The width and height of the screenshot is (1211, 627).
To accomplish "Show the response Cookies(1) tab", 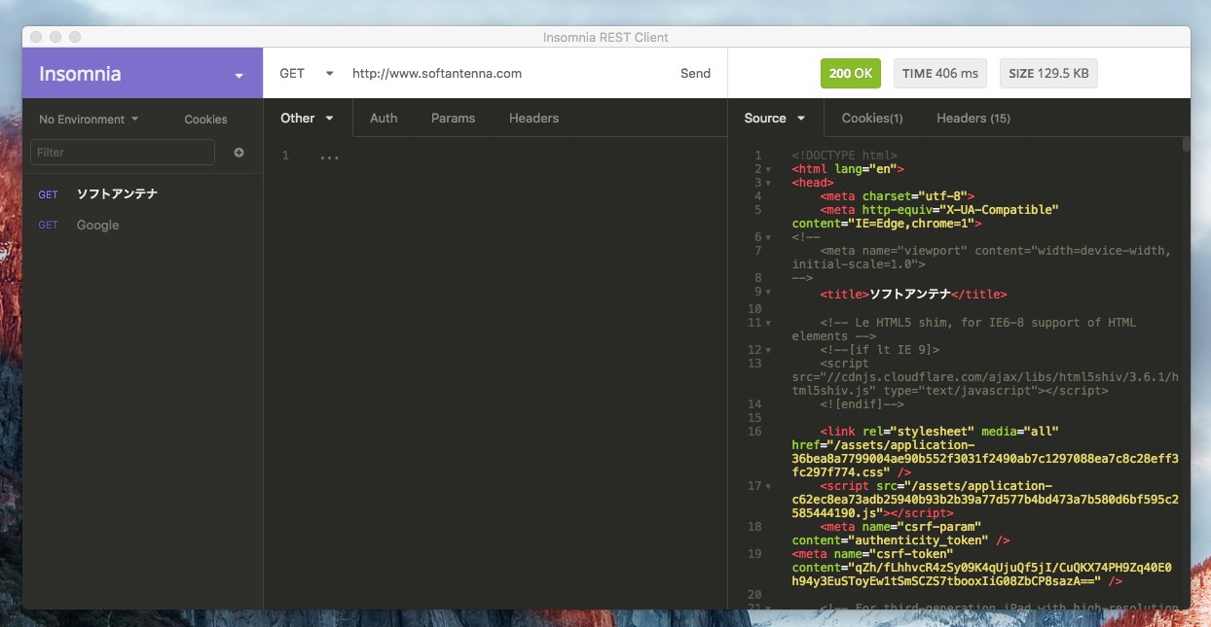I will (872, 119).
